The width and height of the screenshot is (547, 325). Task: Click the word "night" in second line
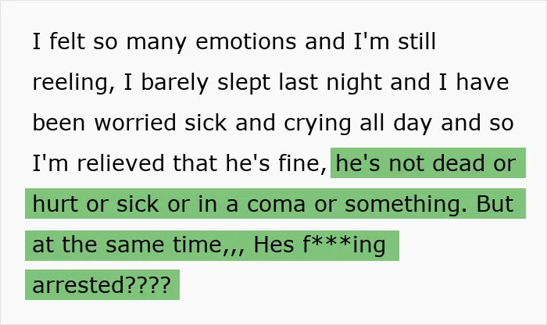click(x=354, y=83)
